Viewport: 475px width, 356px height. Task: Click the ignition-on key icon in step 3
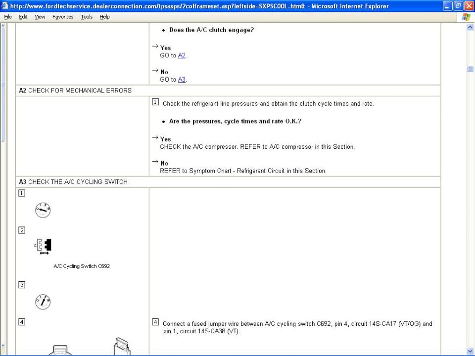[43, 302]
